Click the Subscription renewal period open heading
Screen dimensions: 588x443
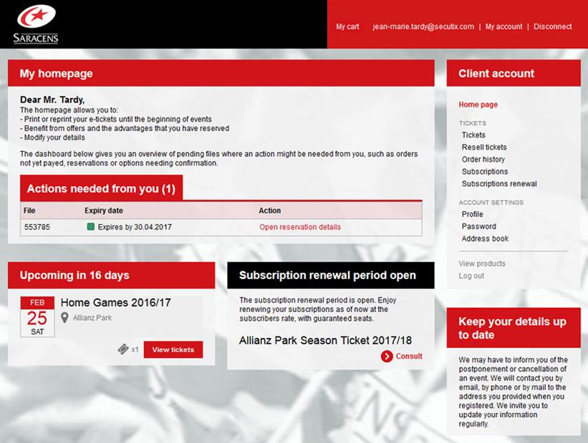[327, 275]
